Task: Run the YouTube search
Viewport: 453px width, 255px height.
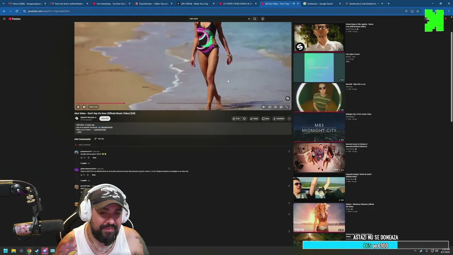Action: coord(254,19)
